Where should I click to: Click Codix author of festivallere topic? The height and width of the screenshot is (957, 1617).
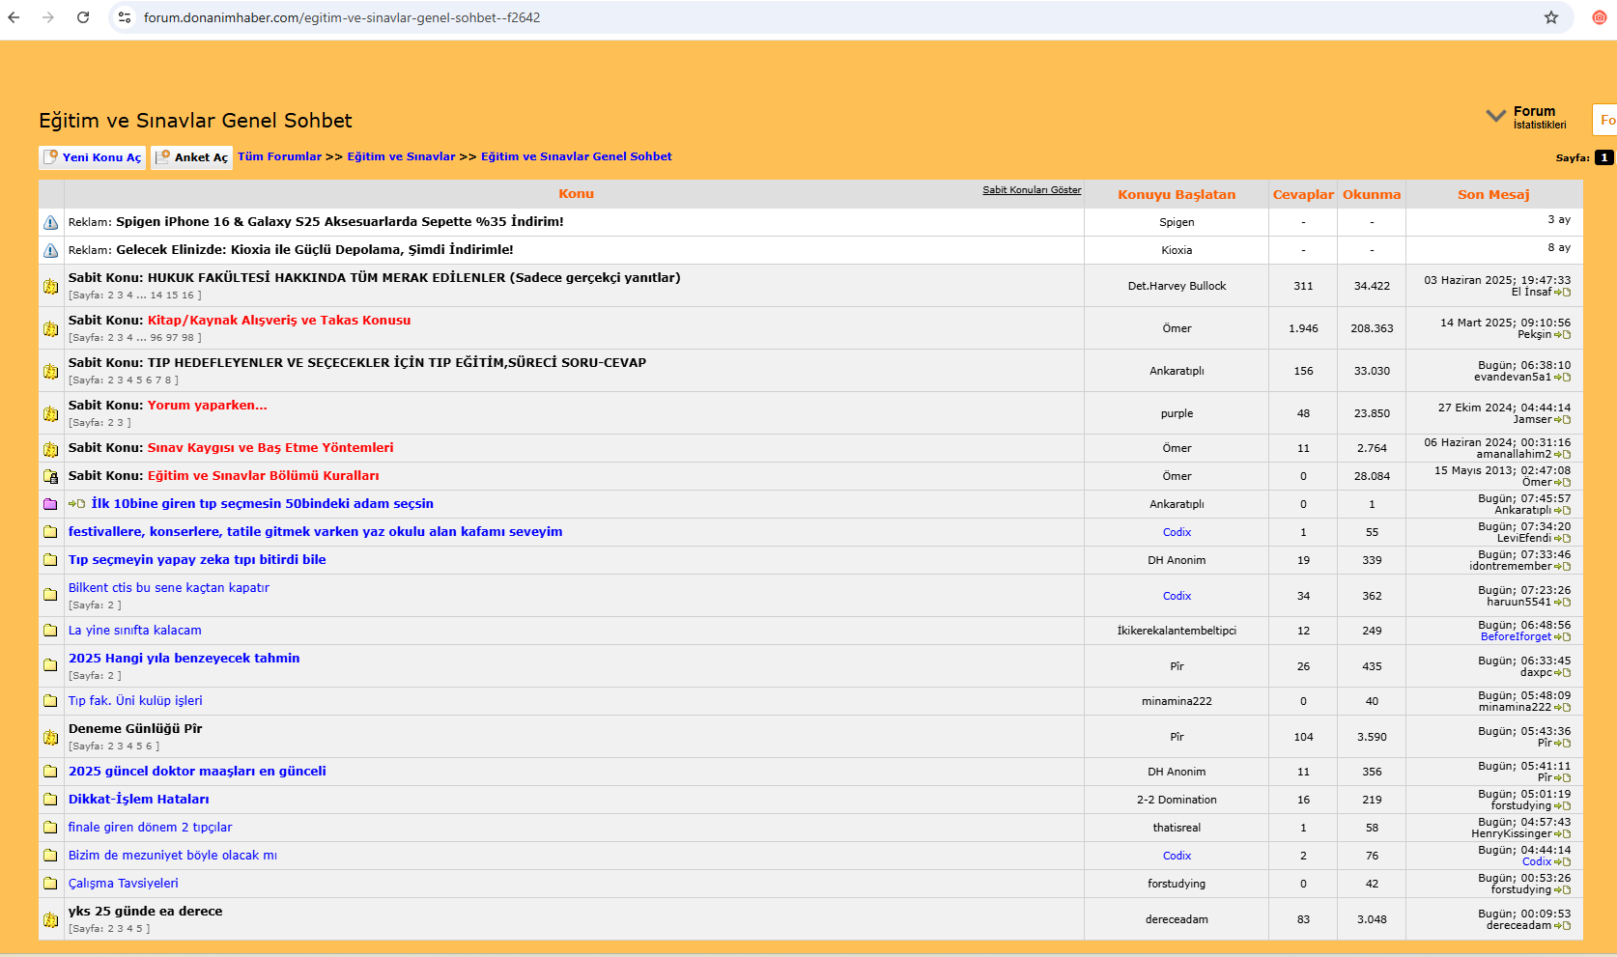1177,532
